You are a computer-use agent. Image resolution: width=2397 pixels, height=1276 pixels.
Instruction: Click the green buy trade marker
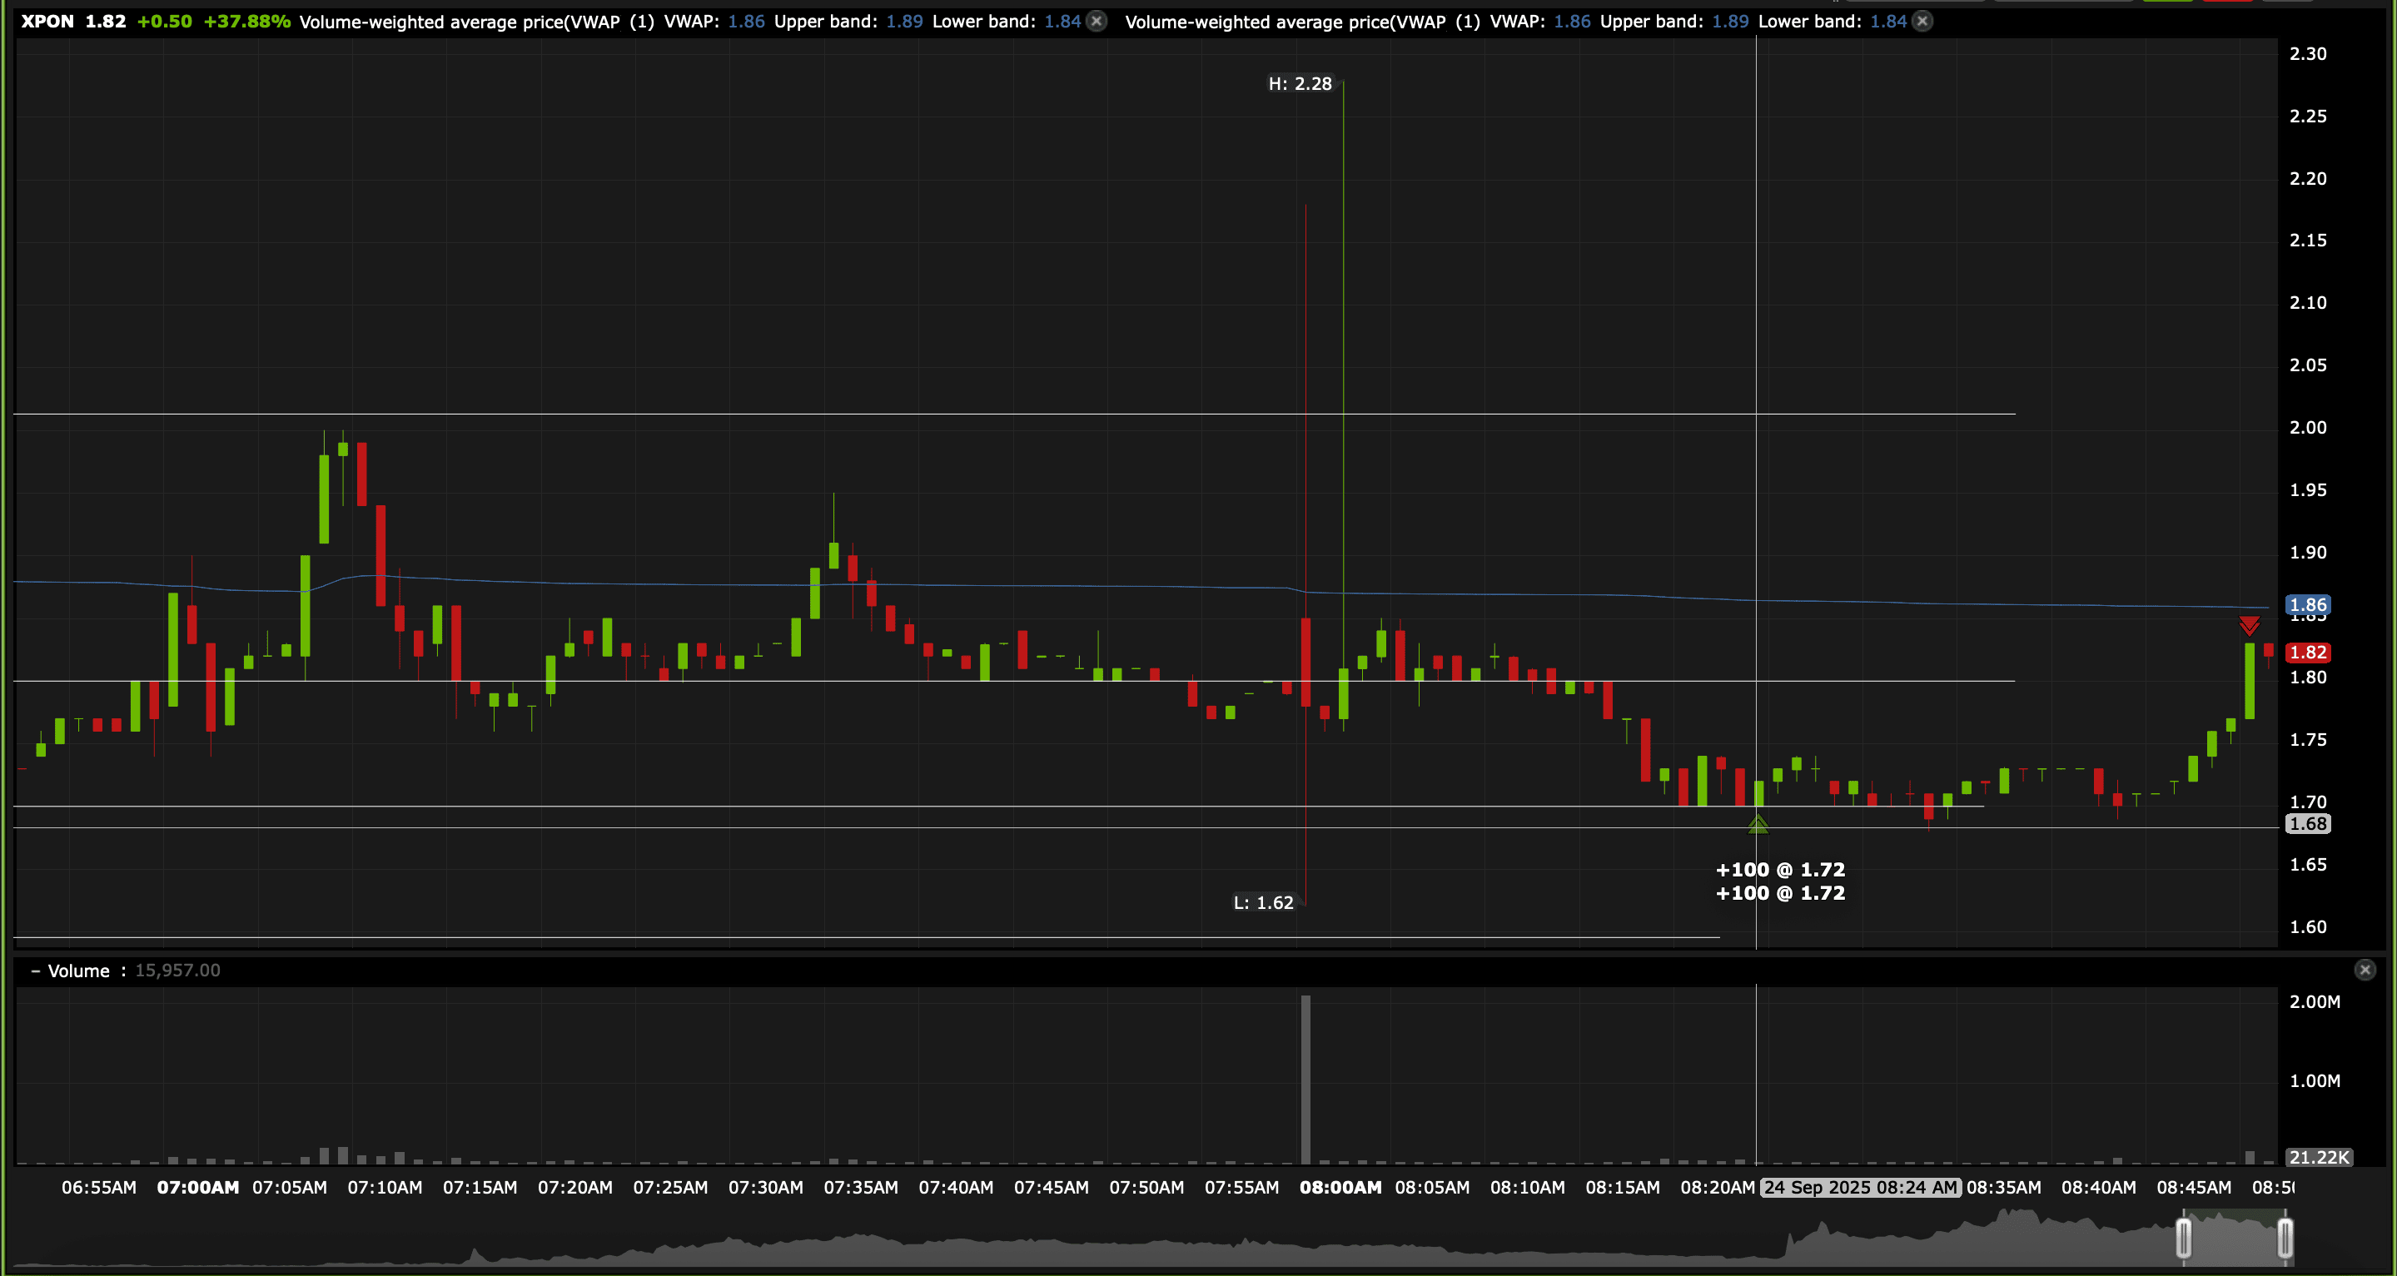(x=1758, y=824)
